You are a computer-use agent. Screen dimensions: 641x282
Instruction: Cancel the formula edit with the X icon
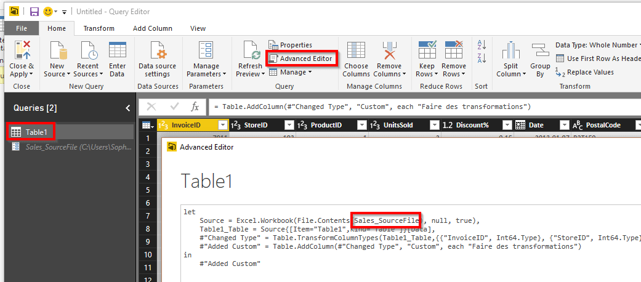151,107
